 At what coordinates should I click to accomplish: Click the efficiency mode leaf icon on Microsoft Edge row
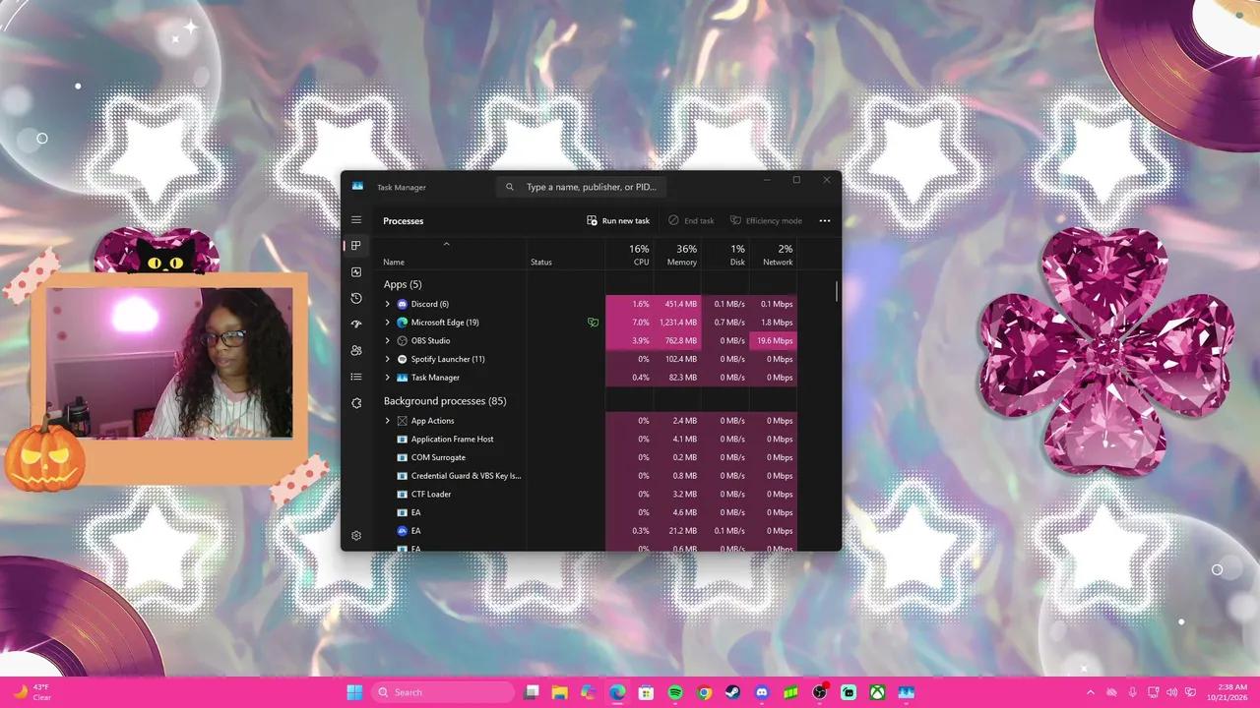coord(593,323)
